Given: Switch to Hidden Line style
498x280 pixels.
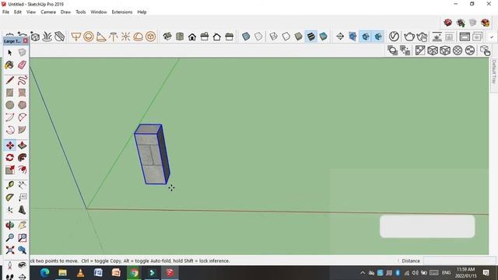Looking at the screenshot, I should 286,37.
